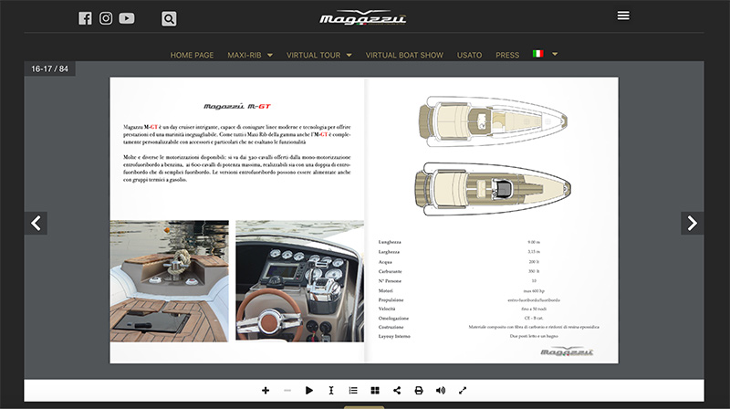
Task: Share the flipbook
Action: click(x=397, y=391)
